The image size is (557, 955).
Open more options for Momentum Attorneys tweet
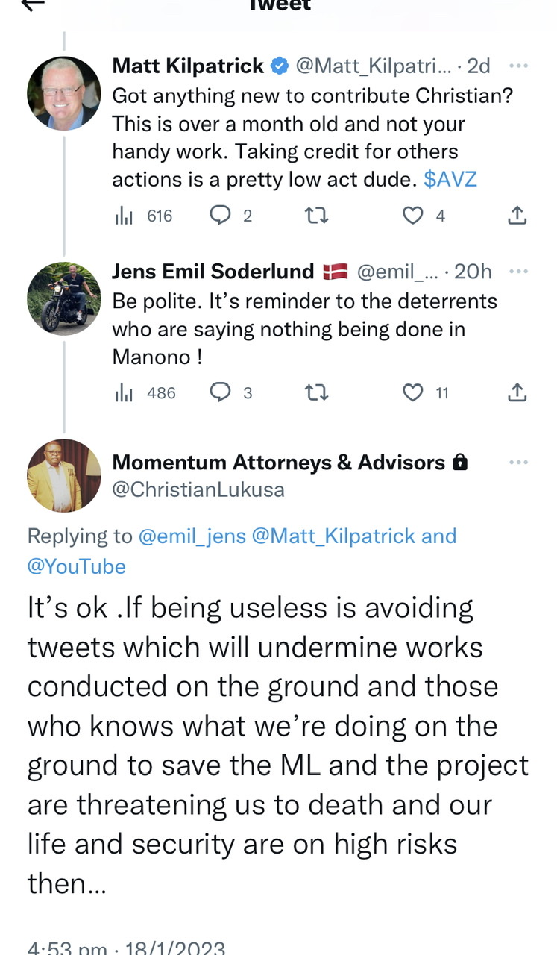(x=517, y=463)
